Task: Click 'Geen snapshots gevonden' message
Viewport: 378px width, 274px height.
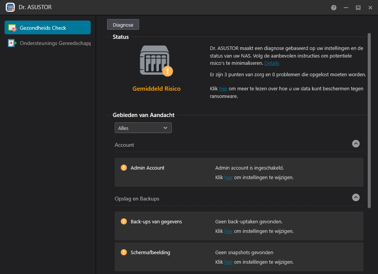Action: [x=244, y=253]
